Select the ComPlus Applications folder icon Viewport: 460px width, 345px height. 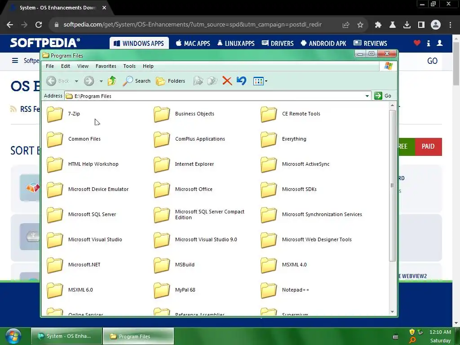pyautogui.click(x=162, y=139)
